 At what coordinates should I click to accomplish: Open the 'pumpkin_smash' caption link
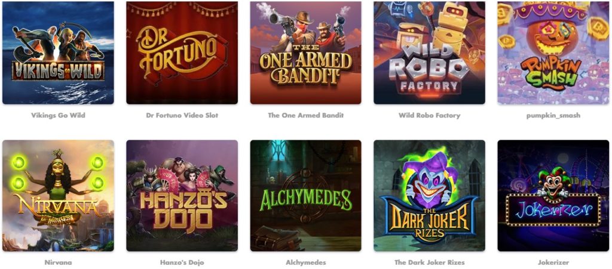click(x=553, y=116)
